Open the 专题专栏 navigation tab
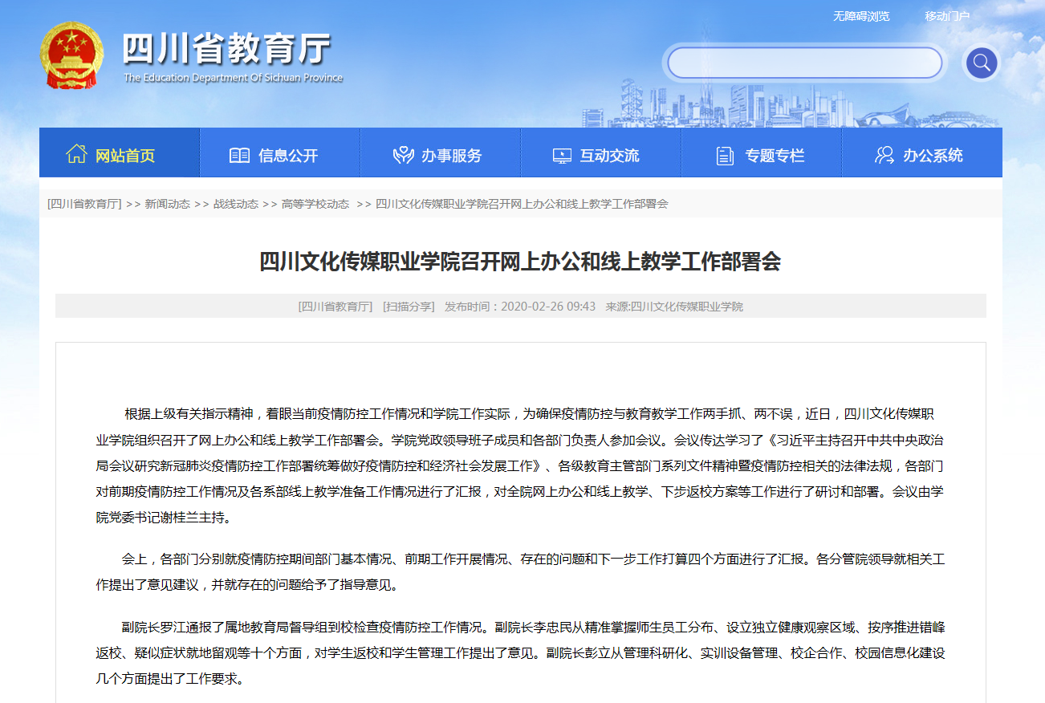The height and width of the screenshot is (703, 1045). pos(775,156)
